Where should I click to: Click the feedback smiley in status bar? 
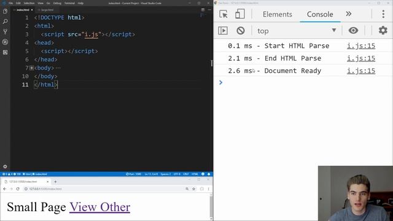[x=203, y=174]
